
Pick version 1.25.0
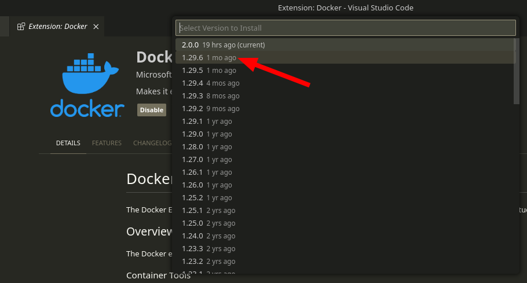(346, 223)
